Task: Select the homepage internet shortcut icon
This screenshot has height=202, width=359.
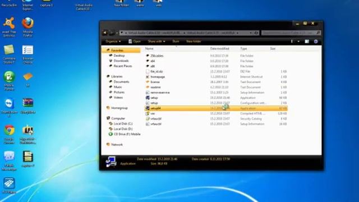Action: point(148,77)
